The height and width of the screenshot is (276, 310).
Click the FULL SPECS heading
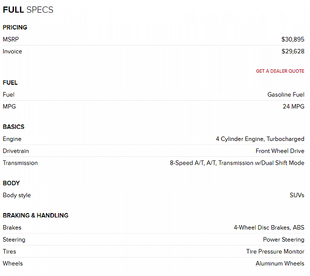pyautogui.click(x=28, y=10)
